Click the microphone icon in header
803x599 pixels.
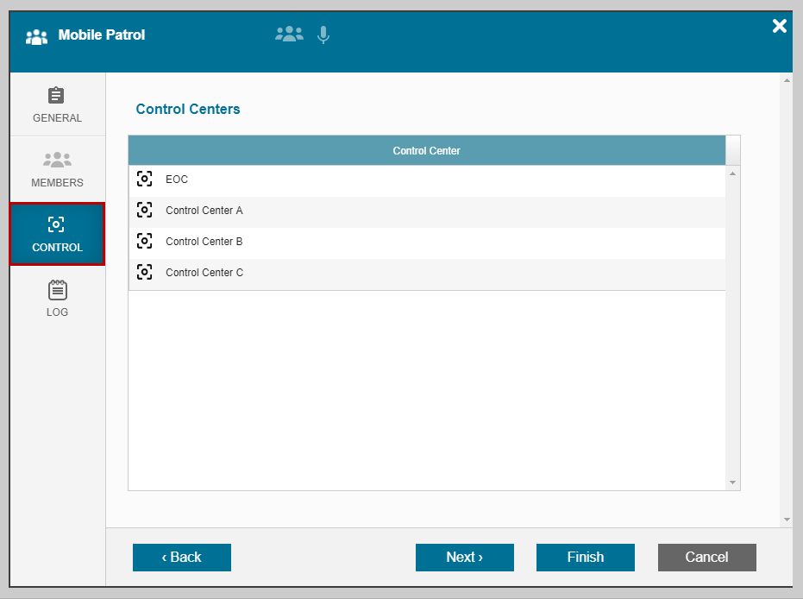tap(323, 35)
